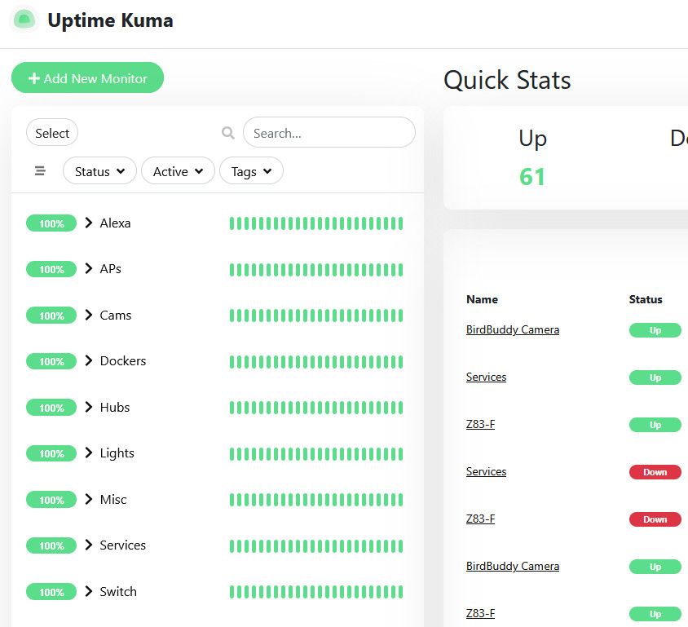Click Add New Monitor button
Image resolution: width=688 pixels, height=627 pixels.
[88, 78]
